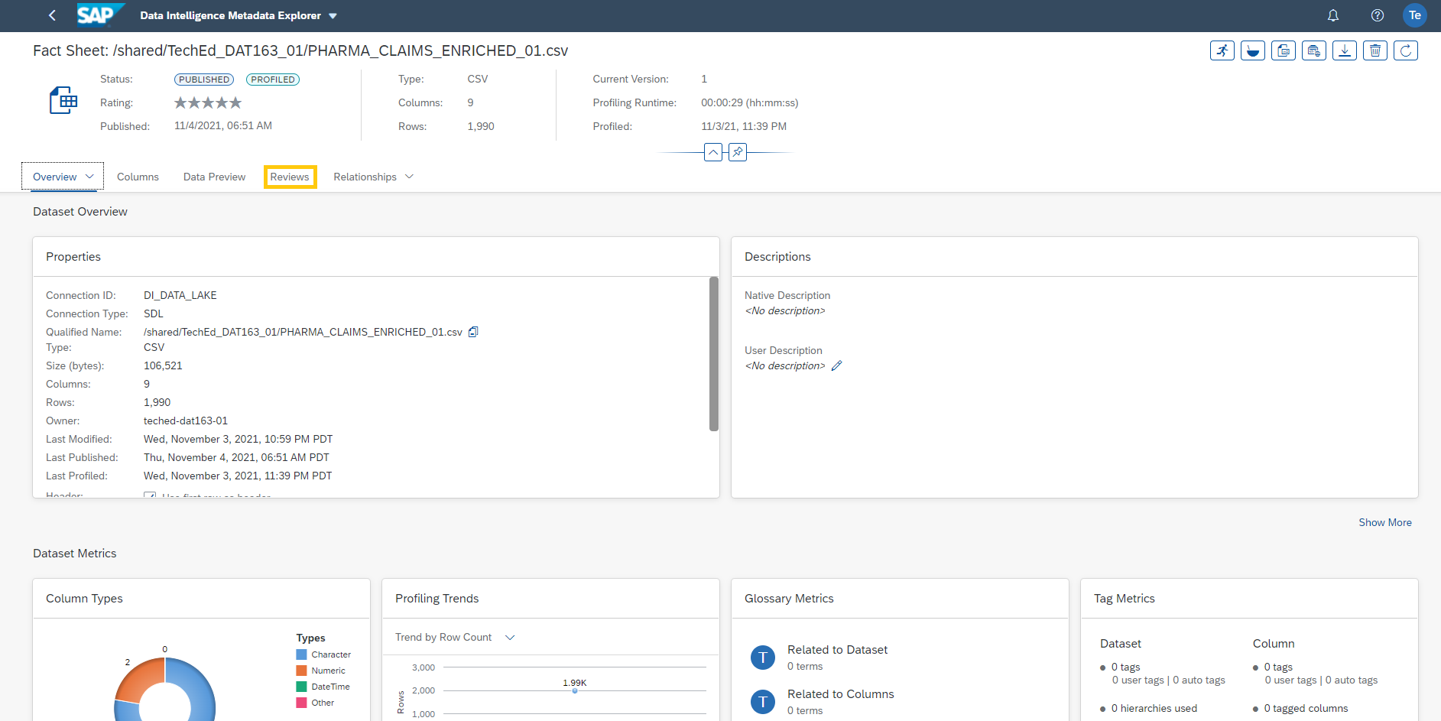This screenshot has width=1441, height=721.
Task: Open the Reviews tab
Action: coord(290,177)
